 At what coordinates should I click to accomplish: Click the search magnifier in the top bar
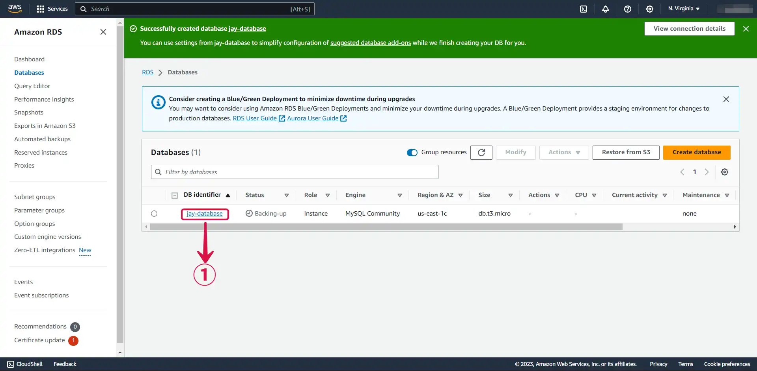[83, 9]
